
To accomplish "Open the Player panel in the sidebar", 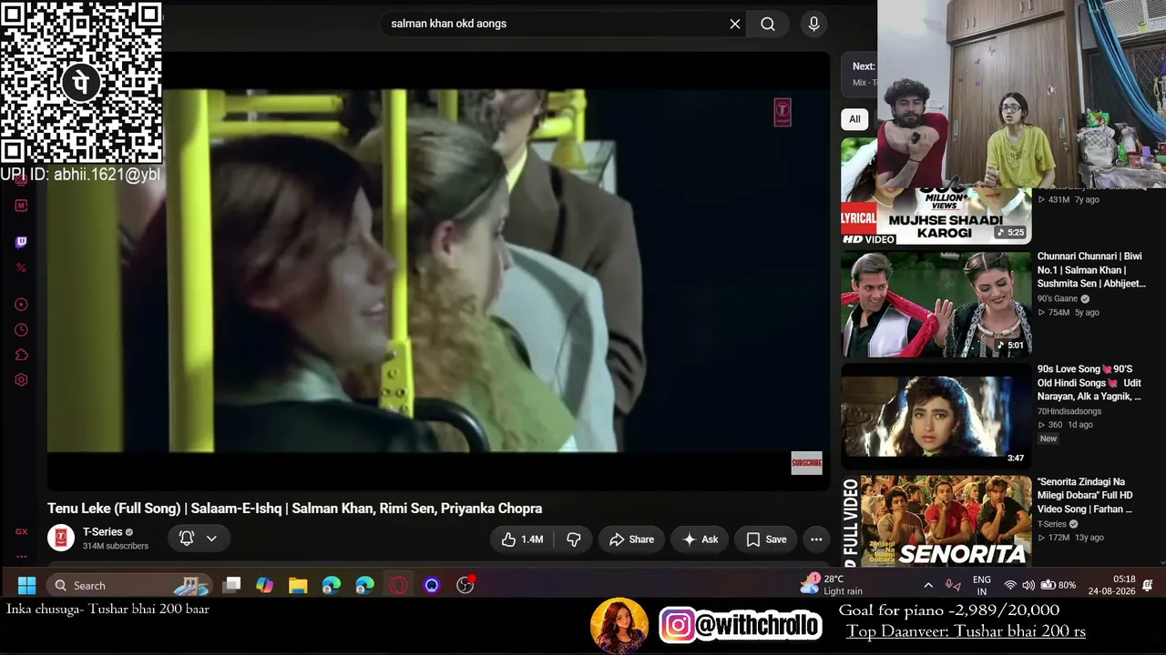I will pos(21,305).
